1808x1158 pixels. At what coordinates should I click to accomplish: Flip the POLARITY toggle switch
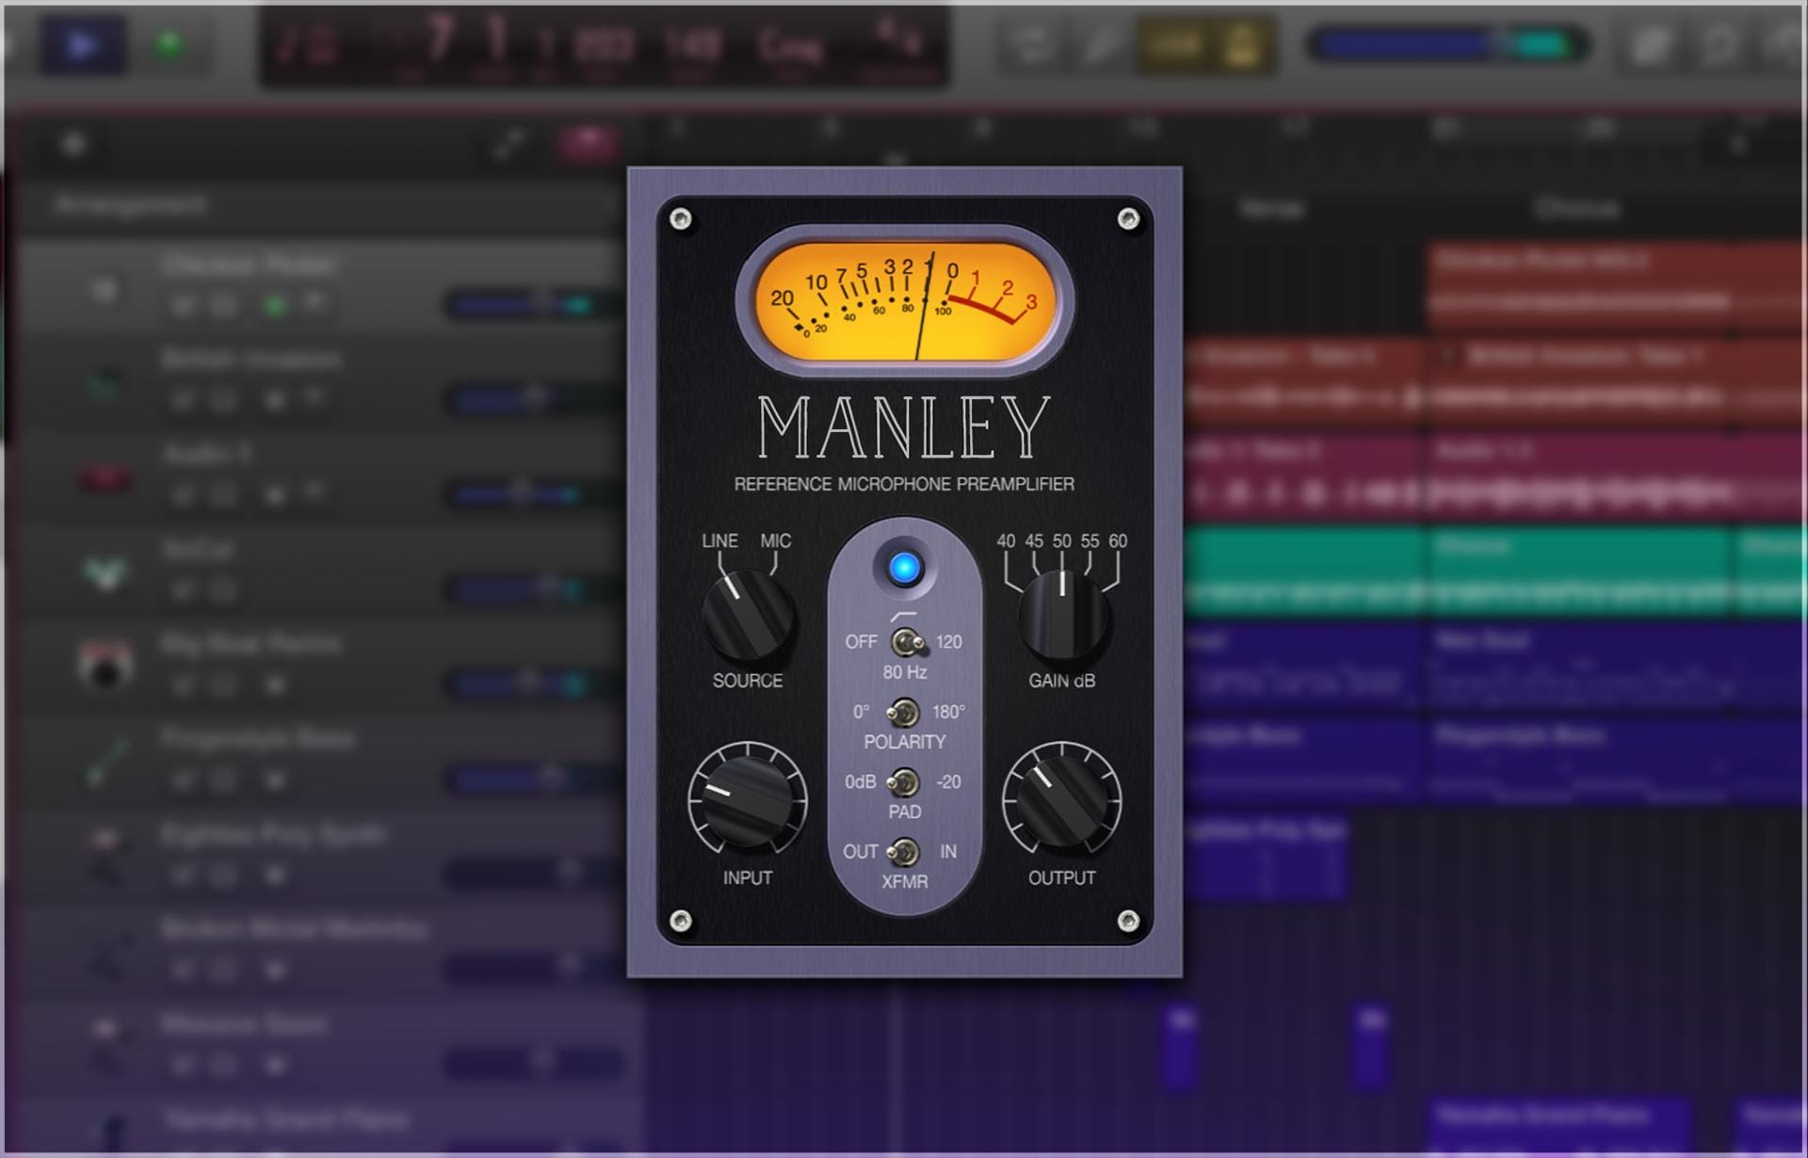click(x=904, y=713)
